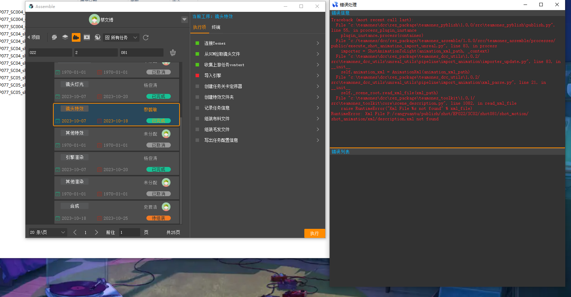Select the 镜头特效 task card
Screen dimensions: 571x297
pyautogui.click(x=117, y=114)
